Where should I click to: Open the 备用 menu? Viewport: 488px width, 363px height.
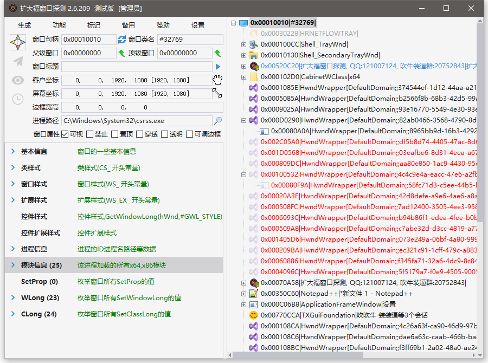click(128, 25)
